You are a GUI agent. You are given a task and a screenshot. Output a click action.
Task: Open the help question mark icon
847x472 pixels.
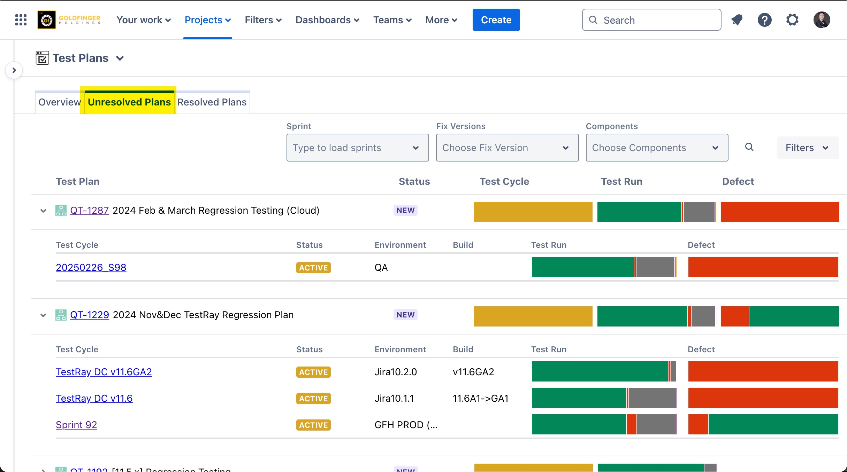764,20
